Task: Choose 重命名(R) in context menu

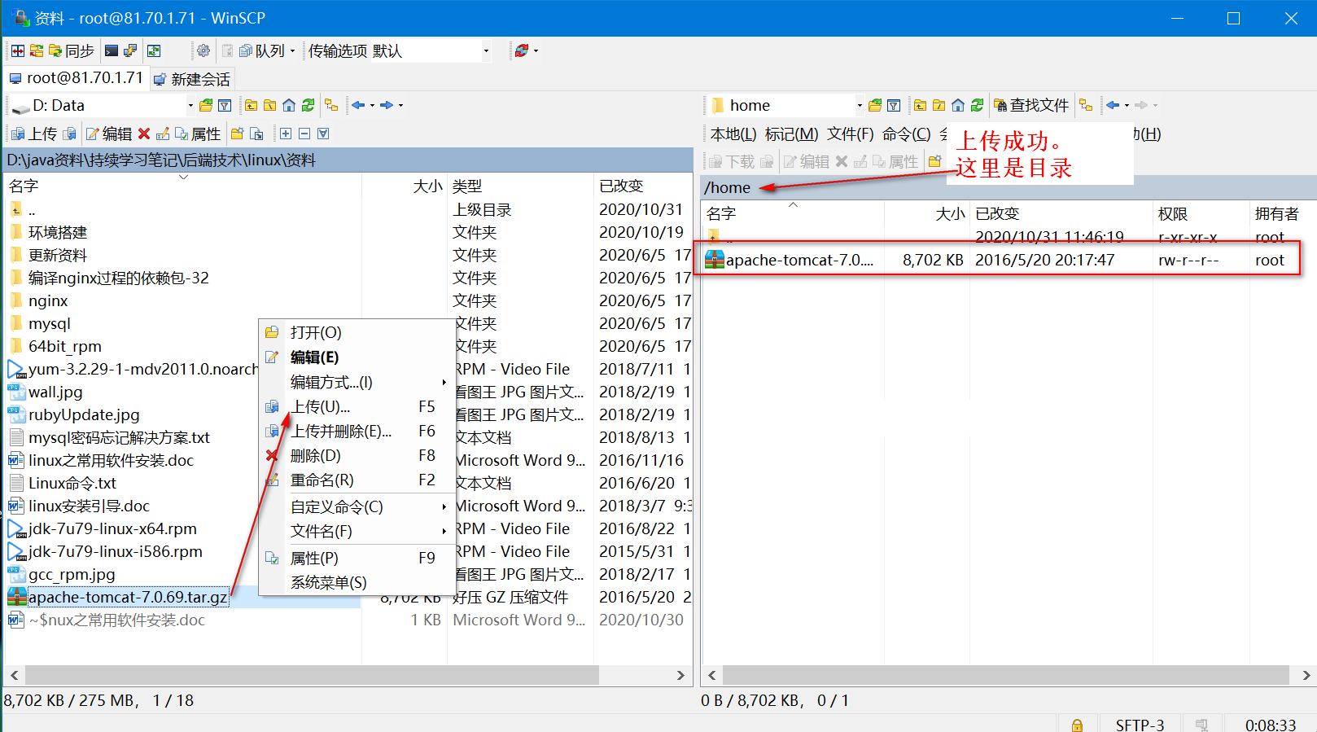Action: tap(357, 480)
